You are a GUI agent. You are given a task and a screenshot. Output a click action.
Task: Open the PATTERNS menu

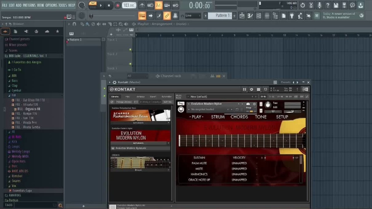(x=29, y=5)
